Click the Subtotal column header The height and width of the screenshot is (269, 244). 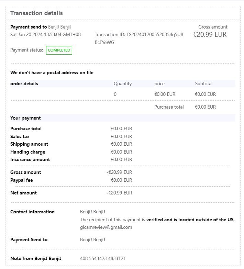pyautogui.click(x=204, y=83)
